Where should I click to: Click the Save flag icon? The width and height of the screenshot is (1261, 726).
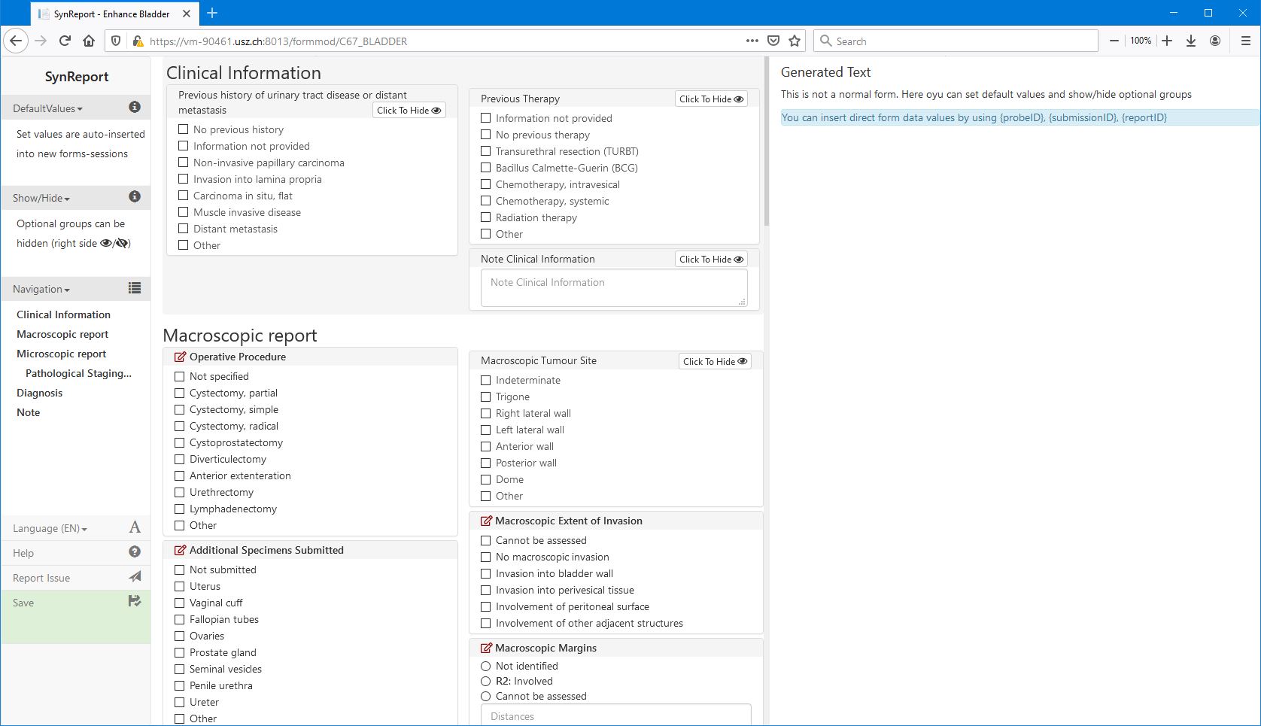[x=134, y=601]
